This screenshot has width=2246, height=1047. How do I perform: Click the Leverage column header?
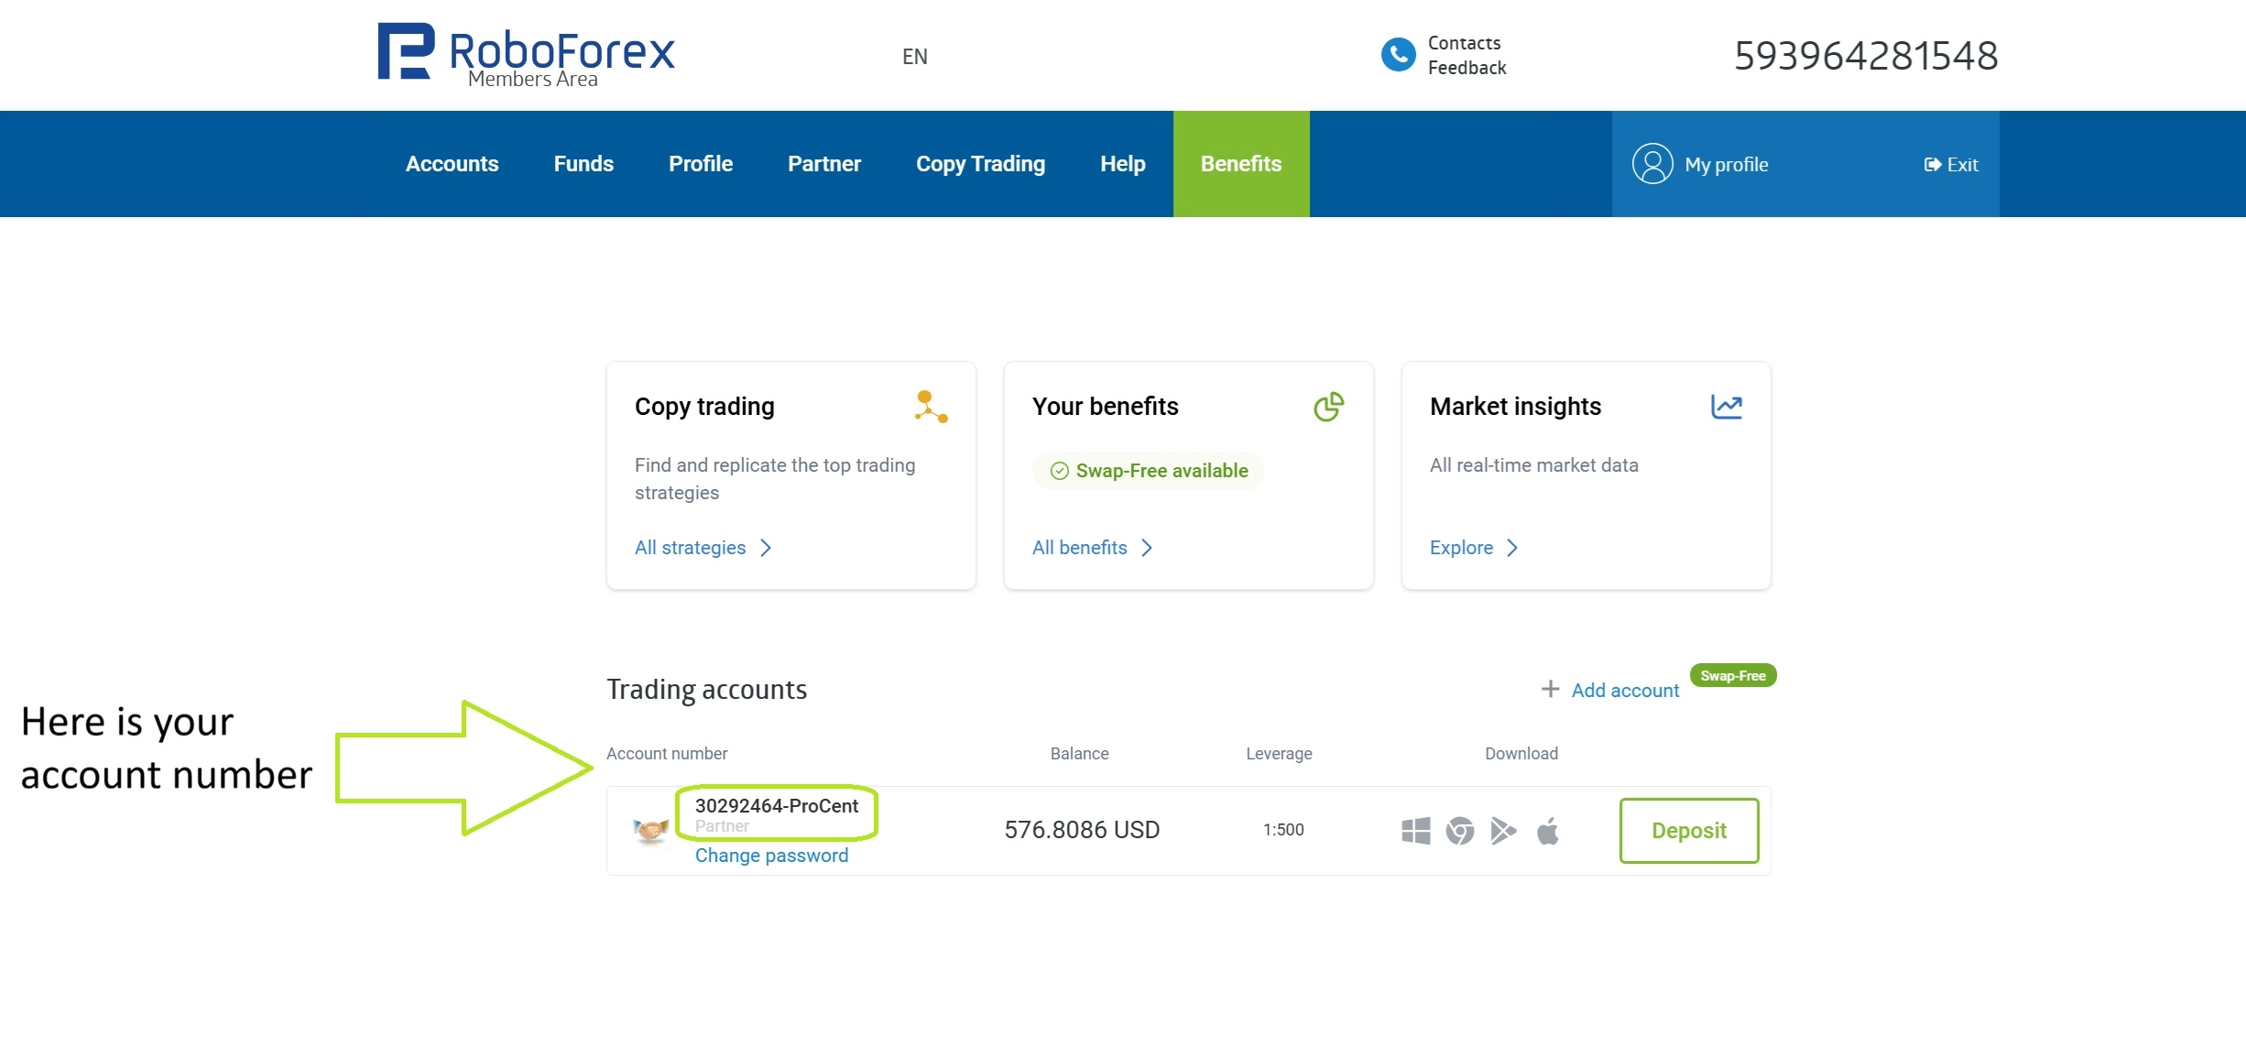(1279, 754)
